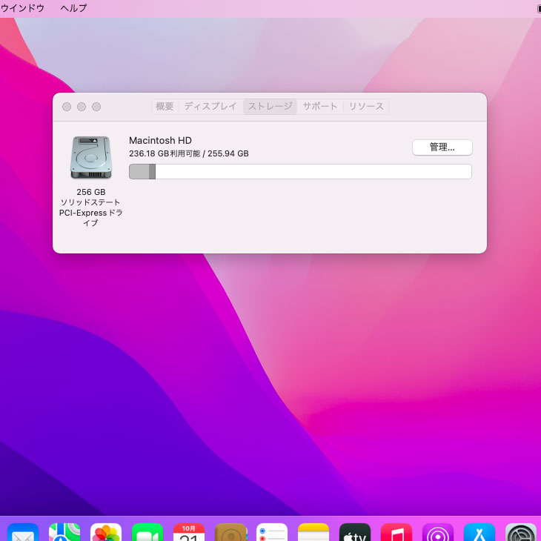Click the 256 GB drive capacity label
Viewport: 541px width, 541px height.
click(91, 192)
